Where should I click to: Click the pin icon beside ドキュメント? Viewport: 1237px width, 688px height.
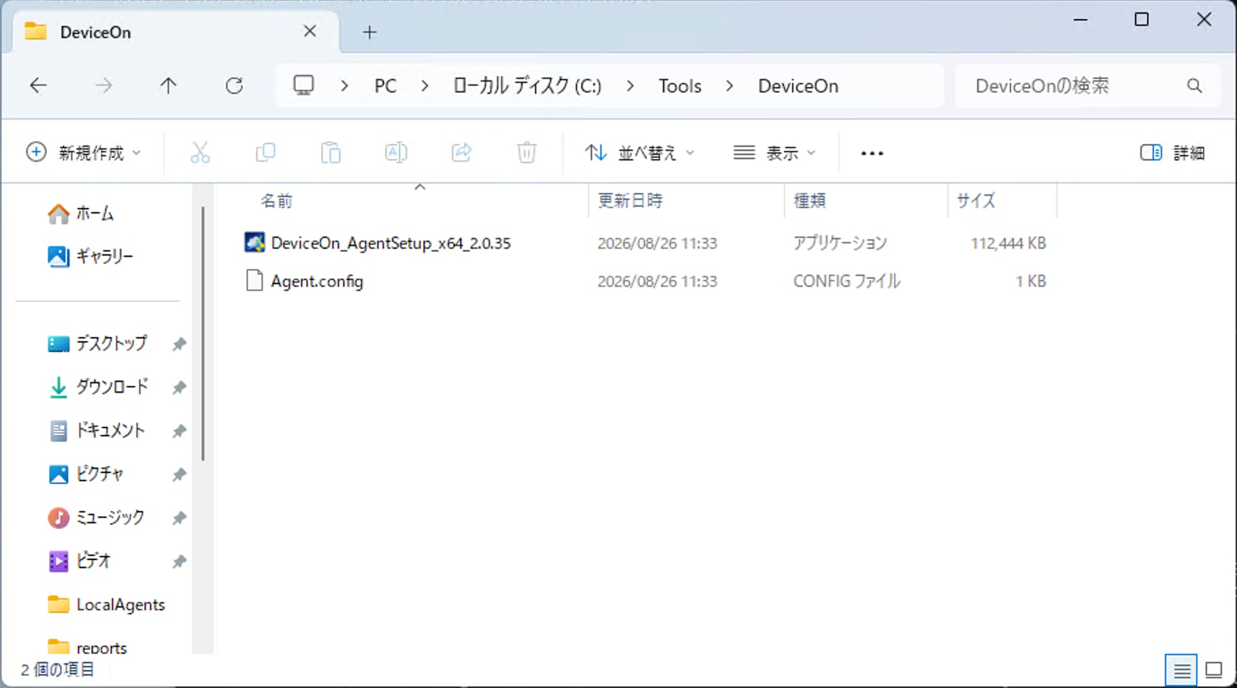(179, 431)
